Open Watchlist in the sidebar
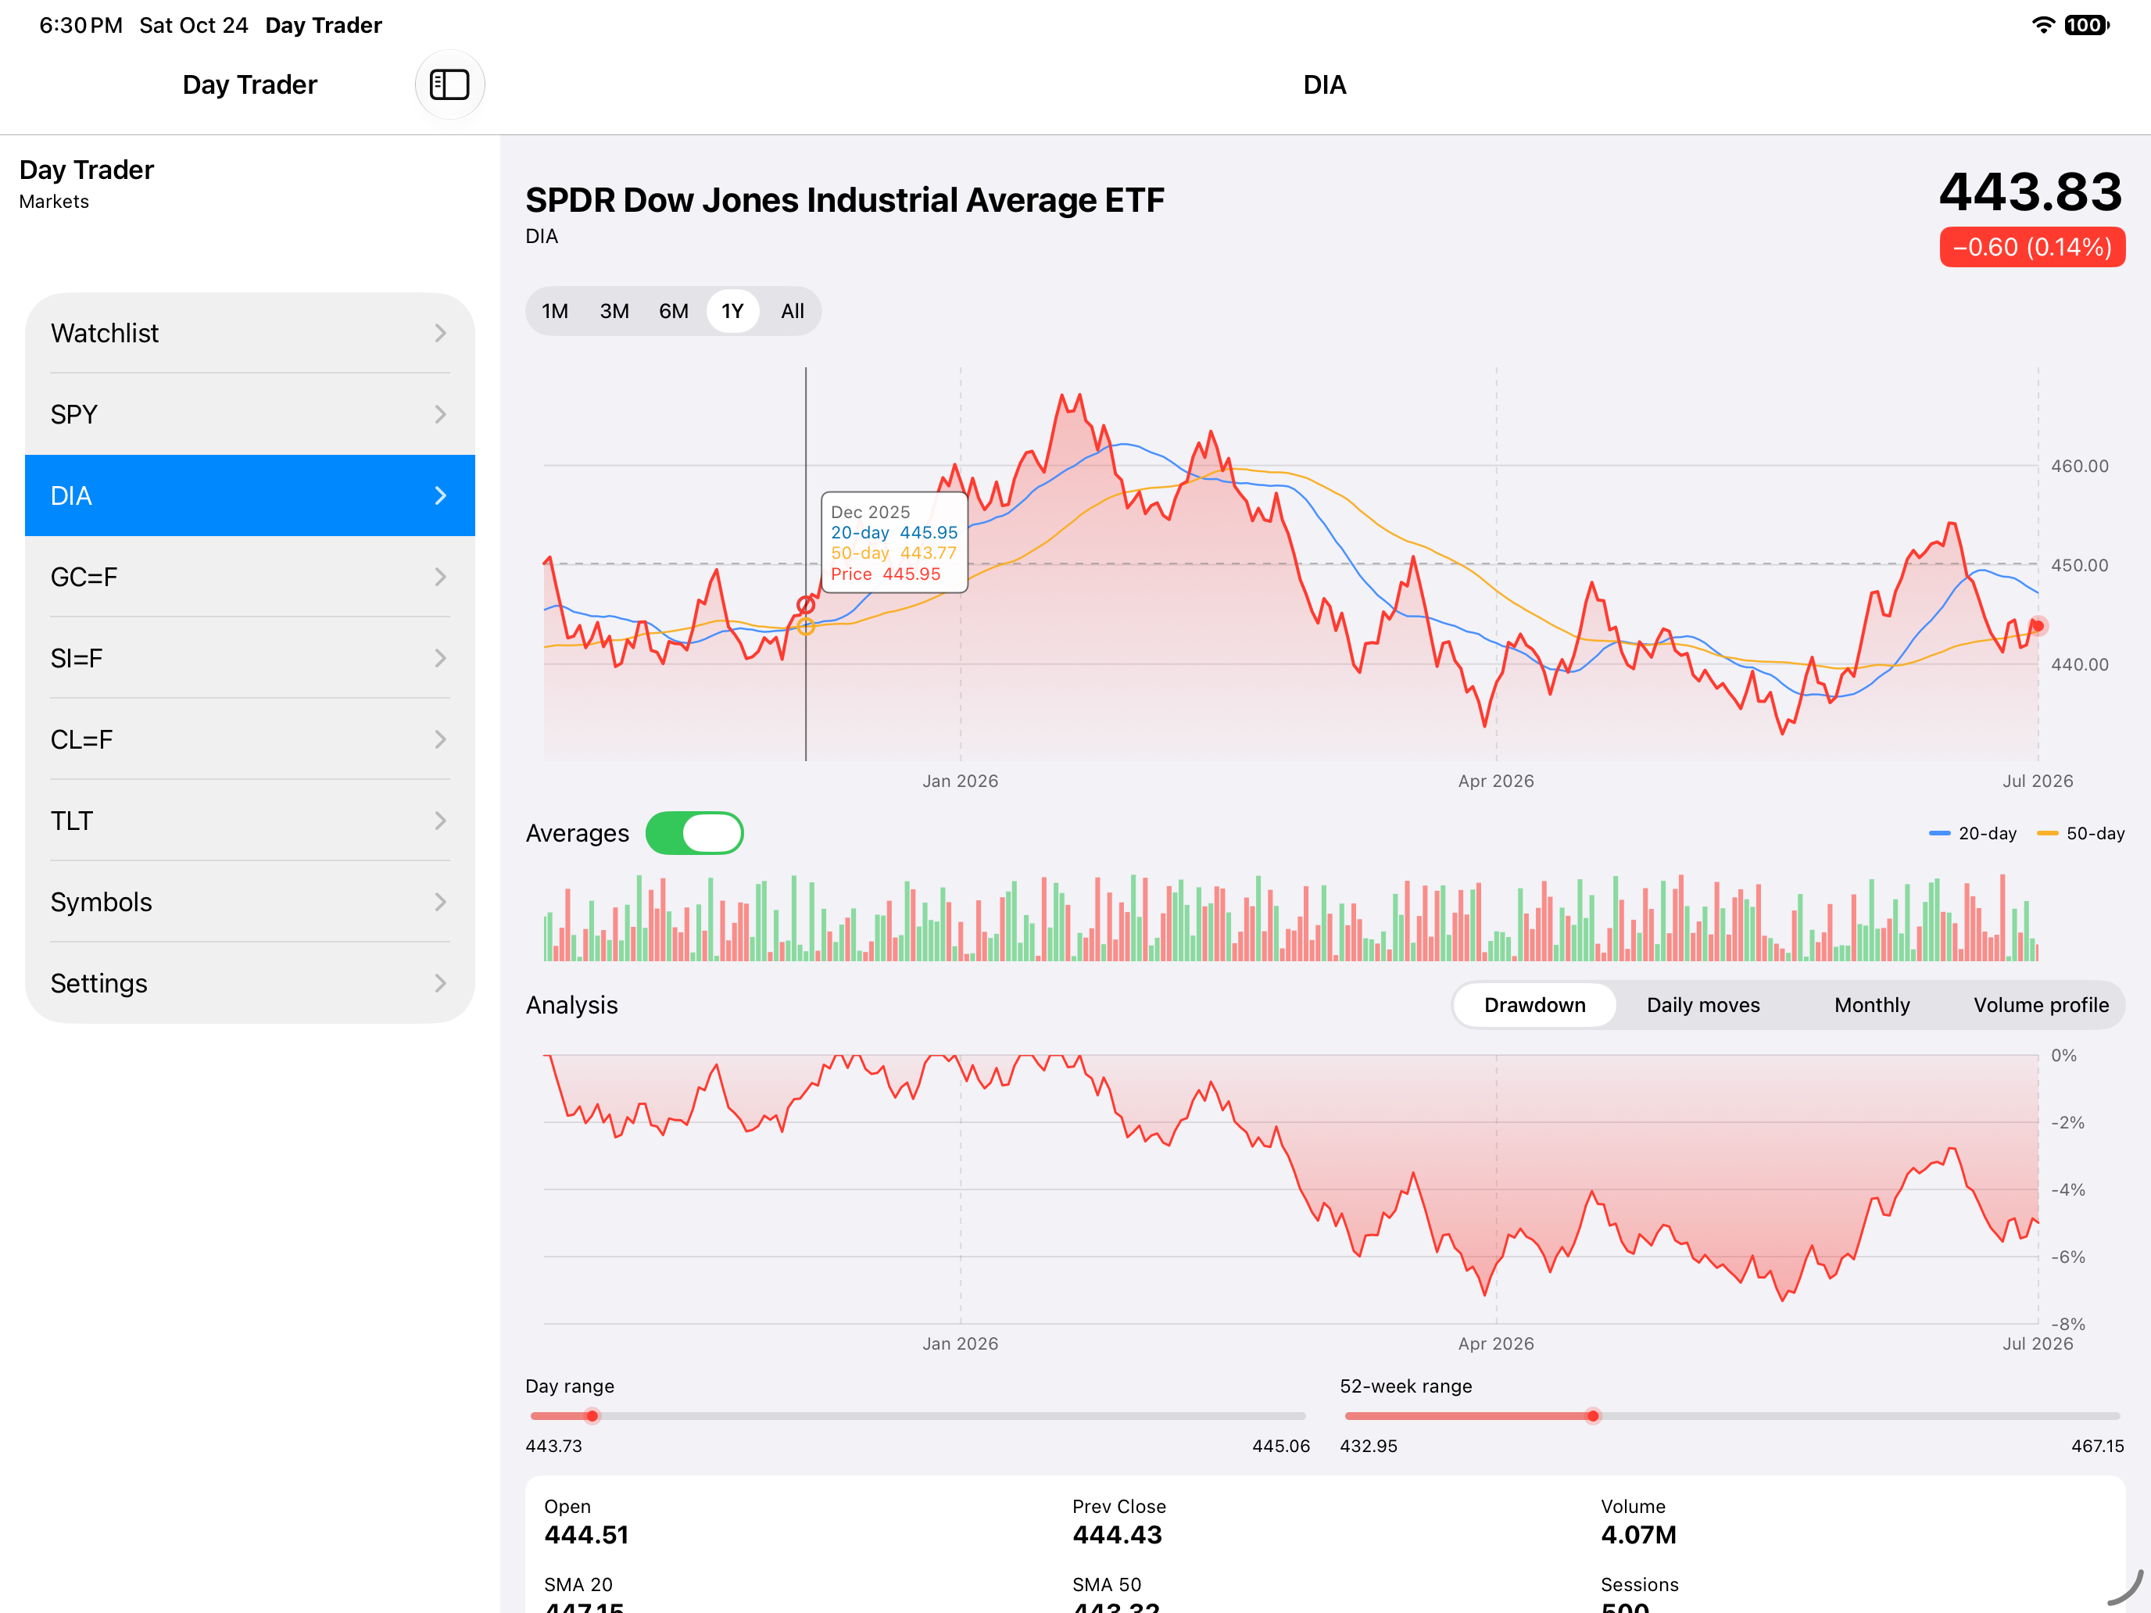The height and width of the screenshot is (1613, 2151). coord(250,334)
